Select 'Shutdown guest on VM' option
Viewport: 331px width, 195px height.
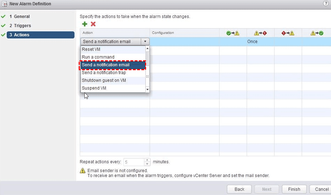pyautogui.click(x=113, y=80)
